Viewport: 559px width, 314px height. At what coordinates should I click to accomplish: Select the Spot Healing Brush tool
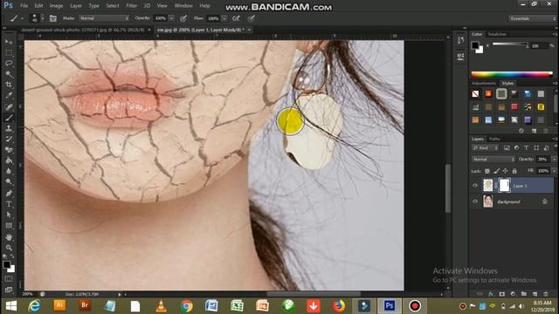click(9, 106)
